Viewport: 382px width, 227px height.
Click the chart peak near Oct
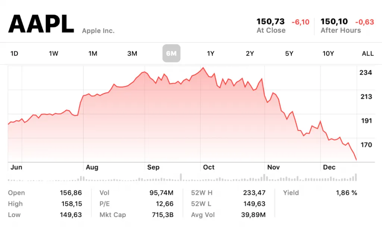[x=203, y=68]
